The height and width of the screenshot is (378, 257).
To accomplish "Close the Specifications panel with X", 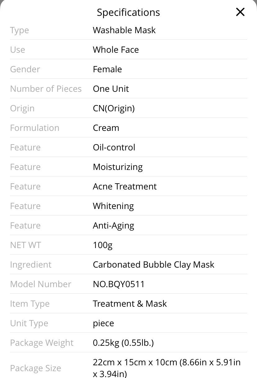I will pyautogui.click(x=240, y=12).
